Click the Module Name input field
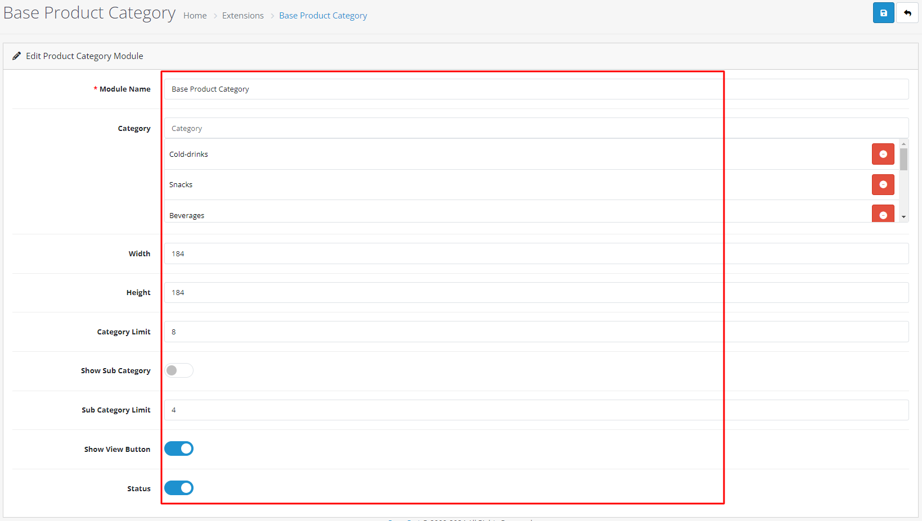 [x=536, y=89]
